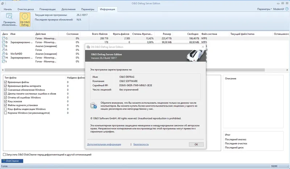Viewport: 290px width, 169px height.
Task: Click the ModernUI style option
Action: tap(278, 9)
